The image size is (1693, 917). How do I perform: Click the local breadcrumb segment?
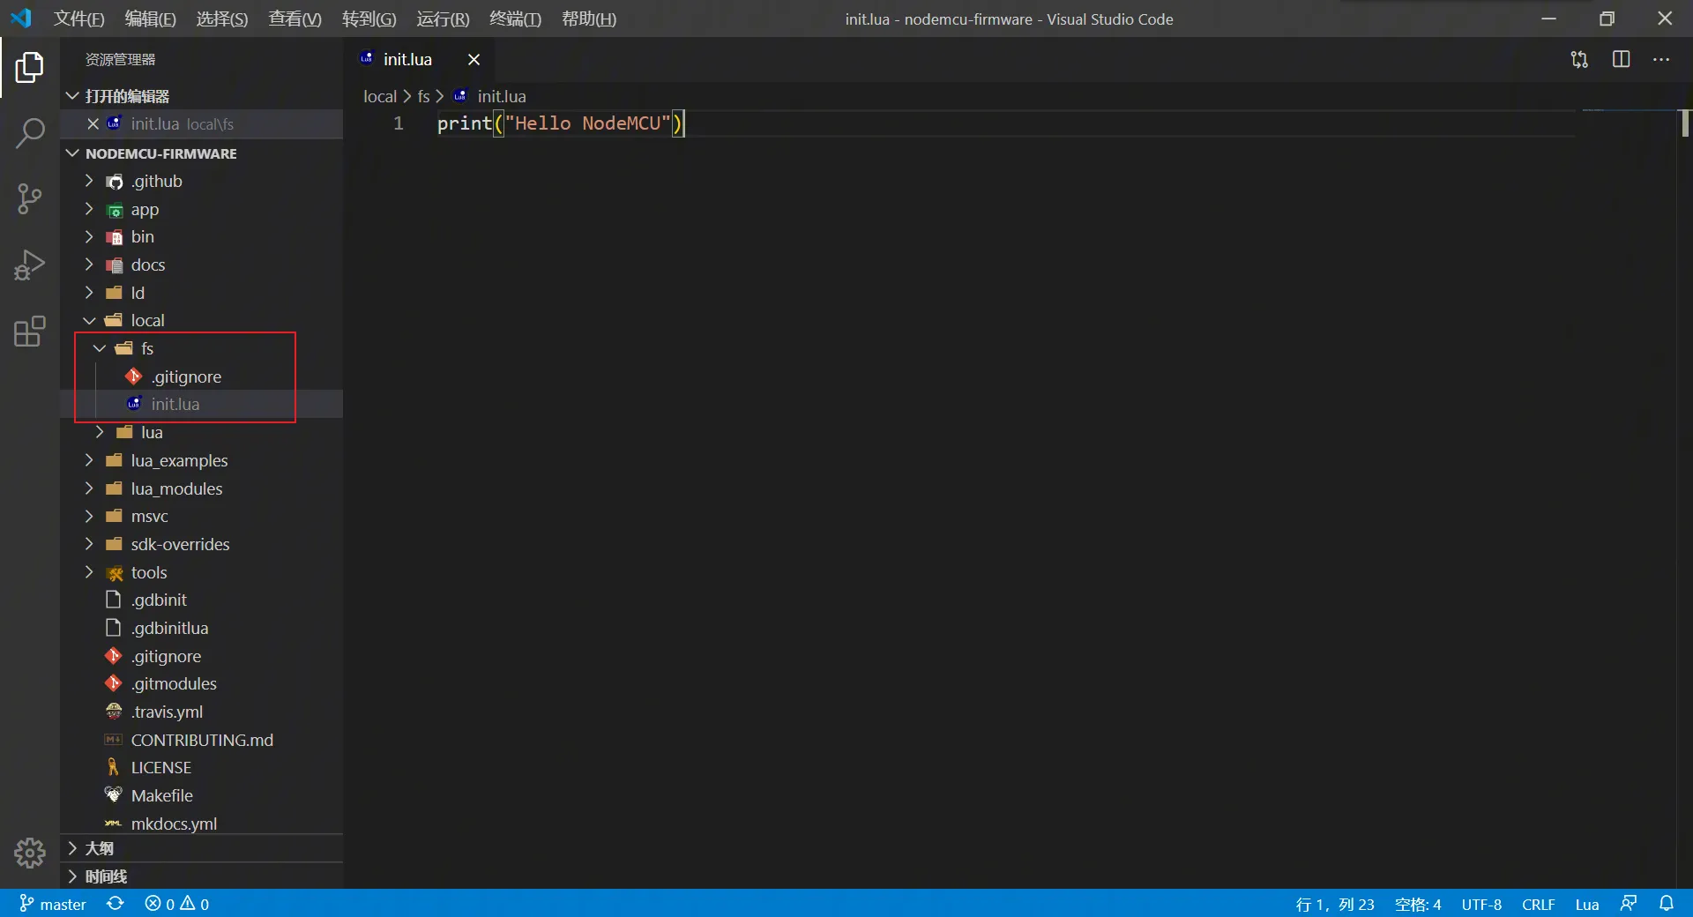[x=380, y=96]
